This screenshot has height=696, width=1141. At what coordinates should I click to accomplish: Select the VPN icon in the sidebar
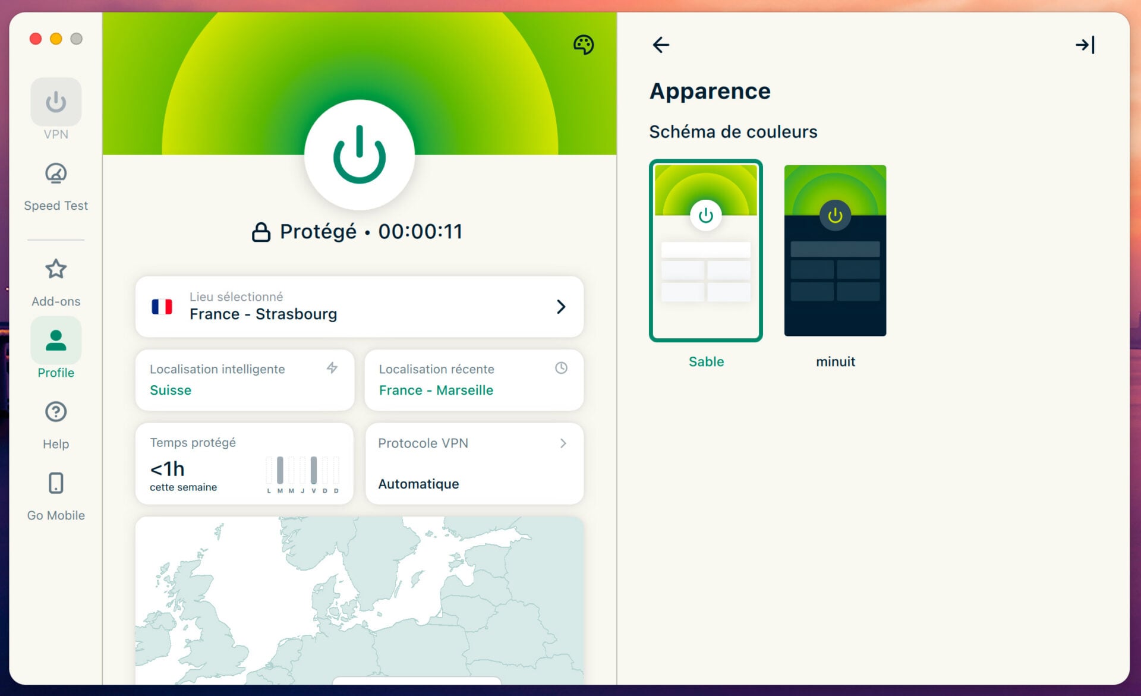coord(55,102)
